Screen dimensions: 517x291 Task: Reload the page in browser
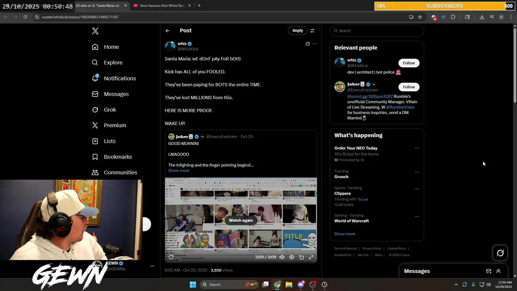(x=25, y=17)
